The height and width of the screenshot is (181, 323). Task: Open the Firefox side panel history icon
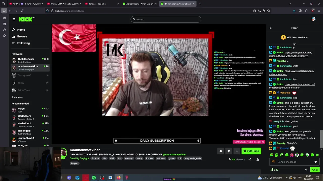coord(4,30)
